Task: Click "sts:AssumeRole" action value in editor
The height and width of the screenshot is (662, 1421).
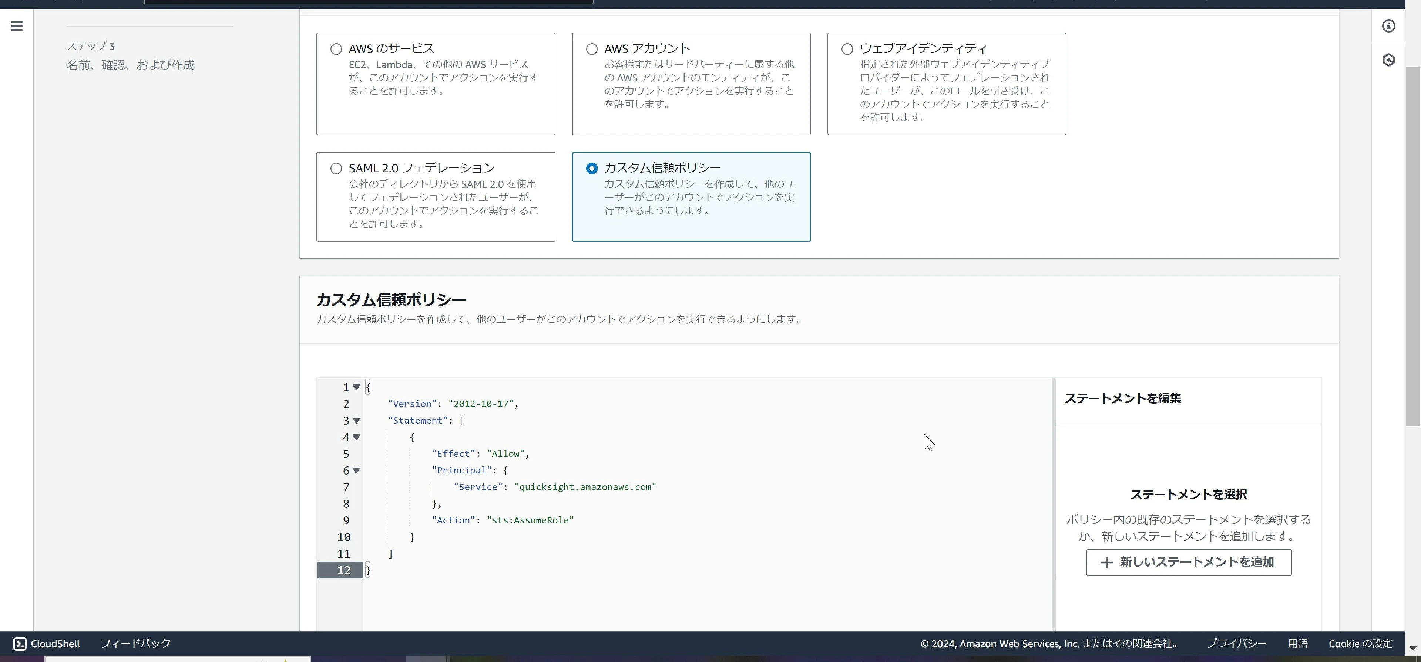Action: tap(530, 520)
